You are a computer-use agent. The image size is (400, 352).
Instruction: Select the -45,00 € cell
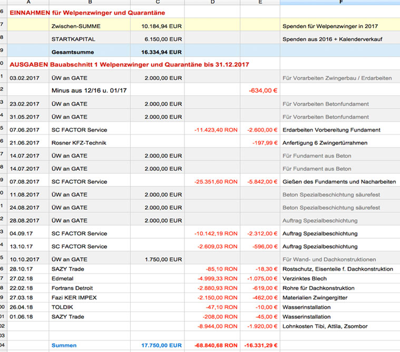tap(260, 317)
